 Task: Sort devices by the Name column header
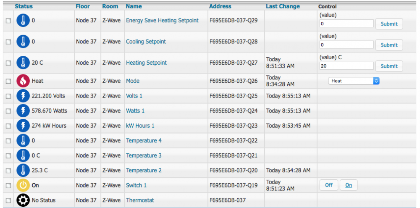pos(134,6)
